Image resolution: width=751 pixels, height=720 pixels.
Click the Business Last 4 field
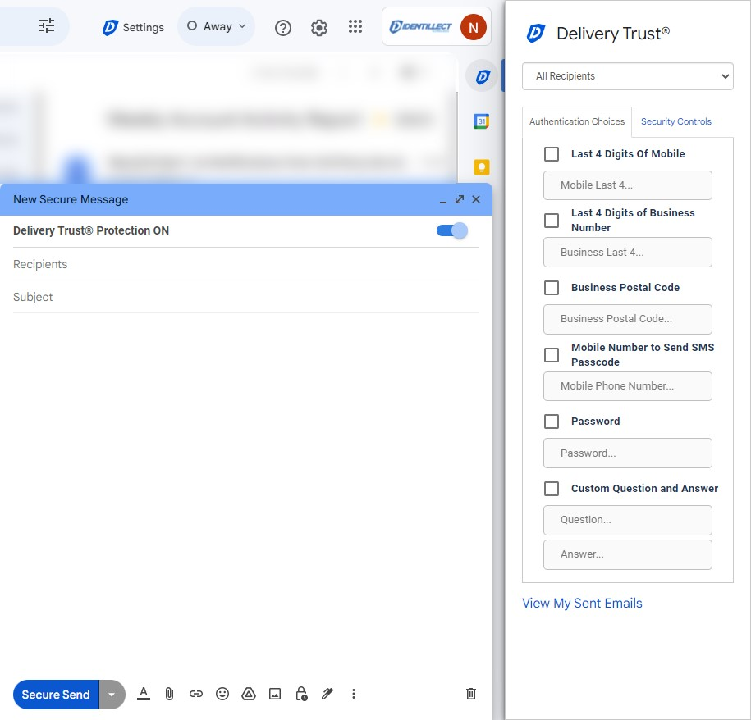tap(627, 252)
